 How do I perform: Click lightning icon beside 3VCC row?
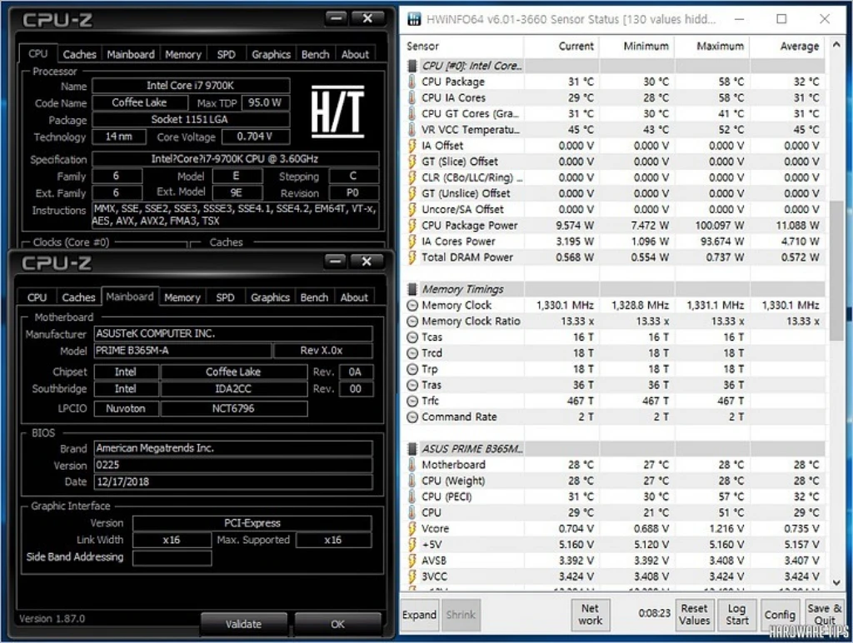(x=412, y=576)
